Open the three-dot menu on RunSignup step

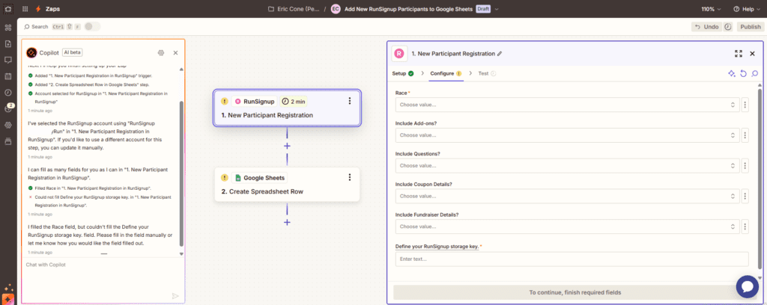tap(349, 101)
